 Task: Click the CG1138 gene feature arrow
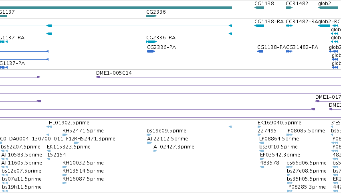click(x=259, y=8)
